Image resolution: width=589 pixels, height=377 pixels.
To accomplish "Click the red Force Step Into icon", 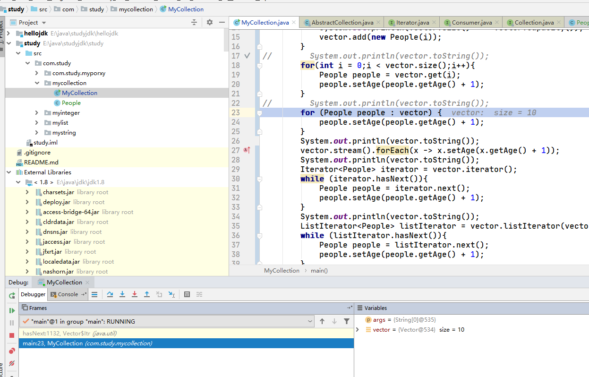I will 135,294.
